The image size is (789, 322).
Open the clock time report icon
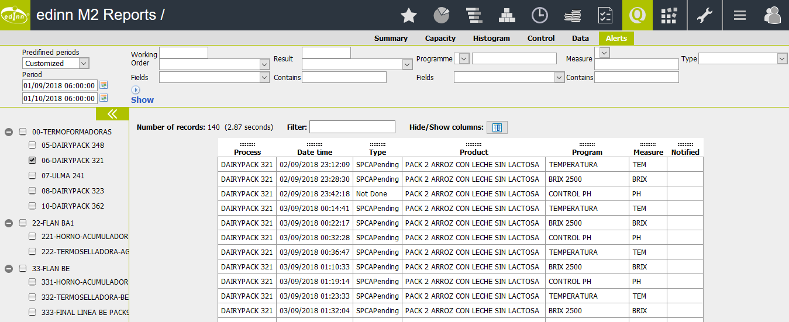coord(539,15)
